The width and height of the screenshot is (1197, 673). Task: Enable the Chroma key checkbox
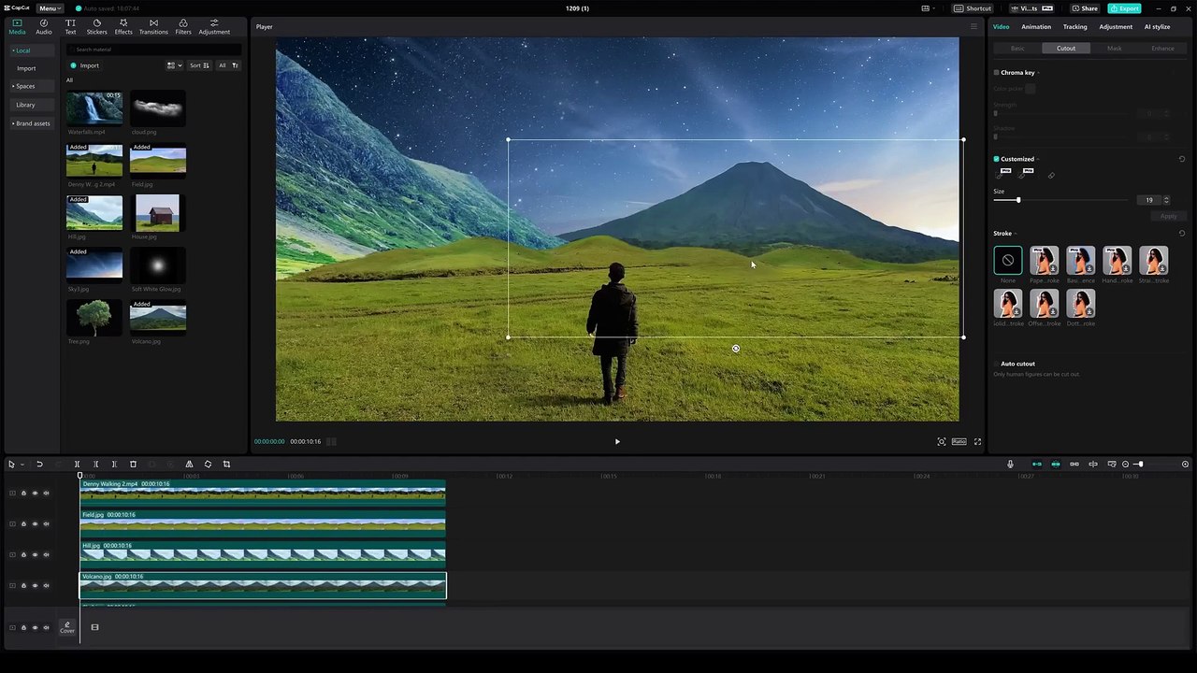(x=996, y=73)
